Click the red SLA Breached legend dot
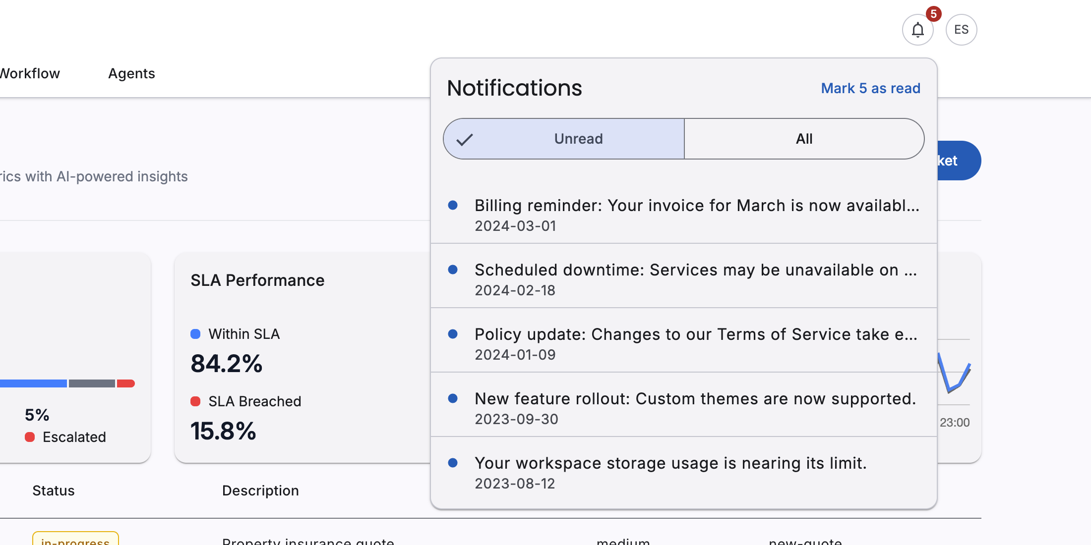The width and height of the screenshot is (1091, 545). (195, 401)
